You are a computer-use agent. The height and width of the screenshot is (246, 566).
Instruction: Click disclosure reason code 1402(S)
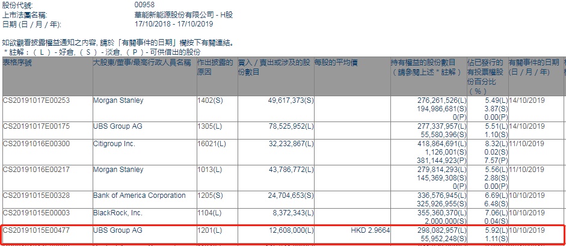210,100
